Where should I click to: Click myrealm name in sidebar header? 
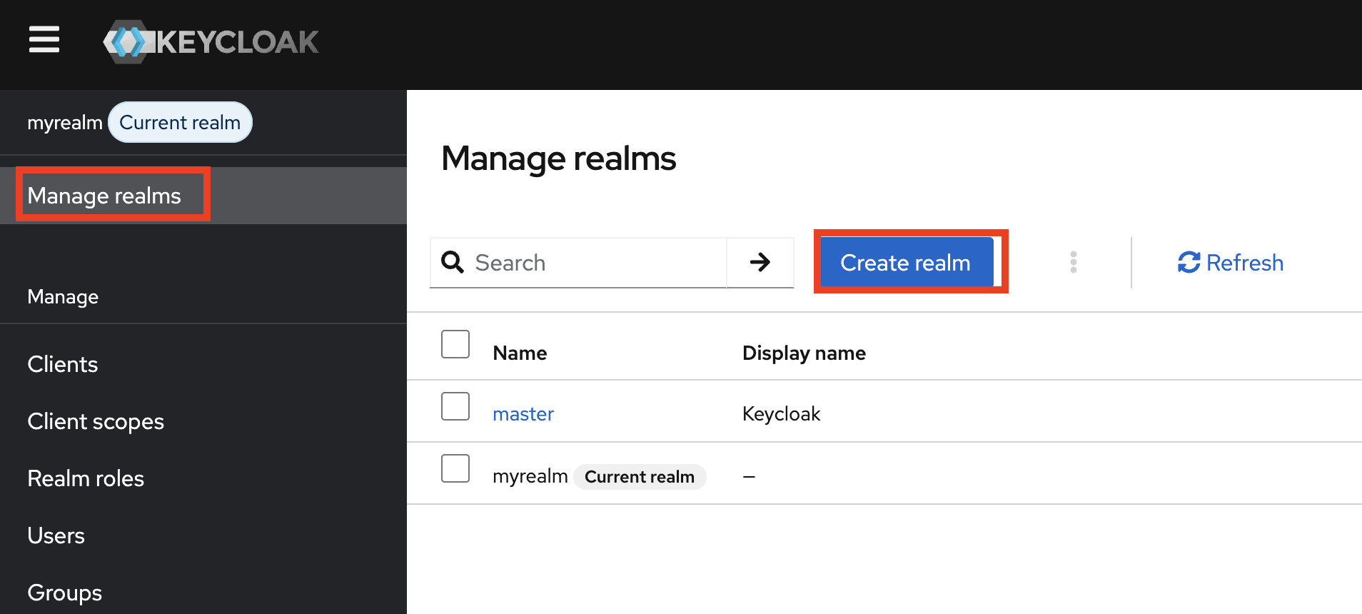[x=65, y=123]
